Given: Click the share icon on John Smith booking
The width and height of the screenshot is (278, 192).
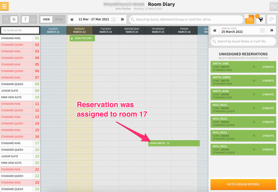Looking at the screenshot, I should point(168,143).
